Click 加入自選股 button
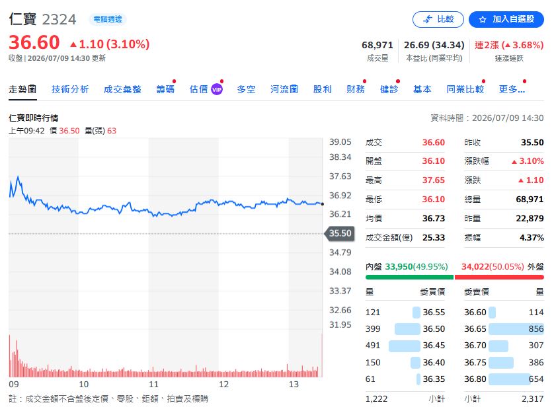 506,19
